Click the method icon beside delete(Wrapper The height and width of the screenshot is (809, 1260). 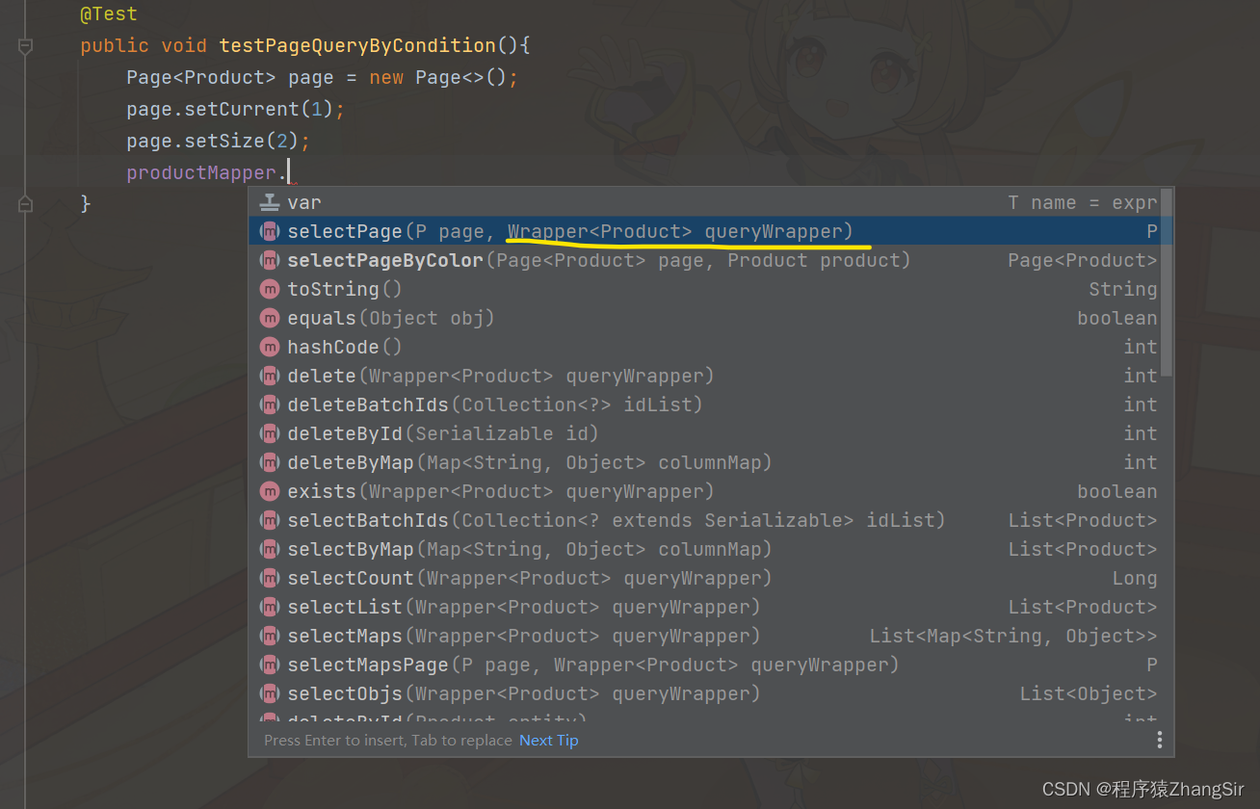[x=270, y=376]
